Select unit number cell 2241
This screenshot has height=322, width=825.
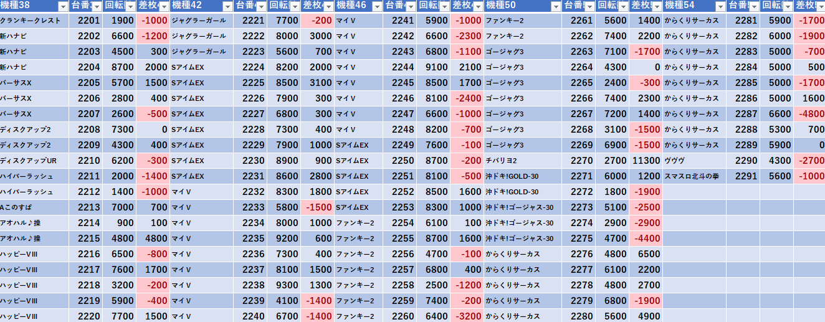point(399,21)
